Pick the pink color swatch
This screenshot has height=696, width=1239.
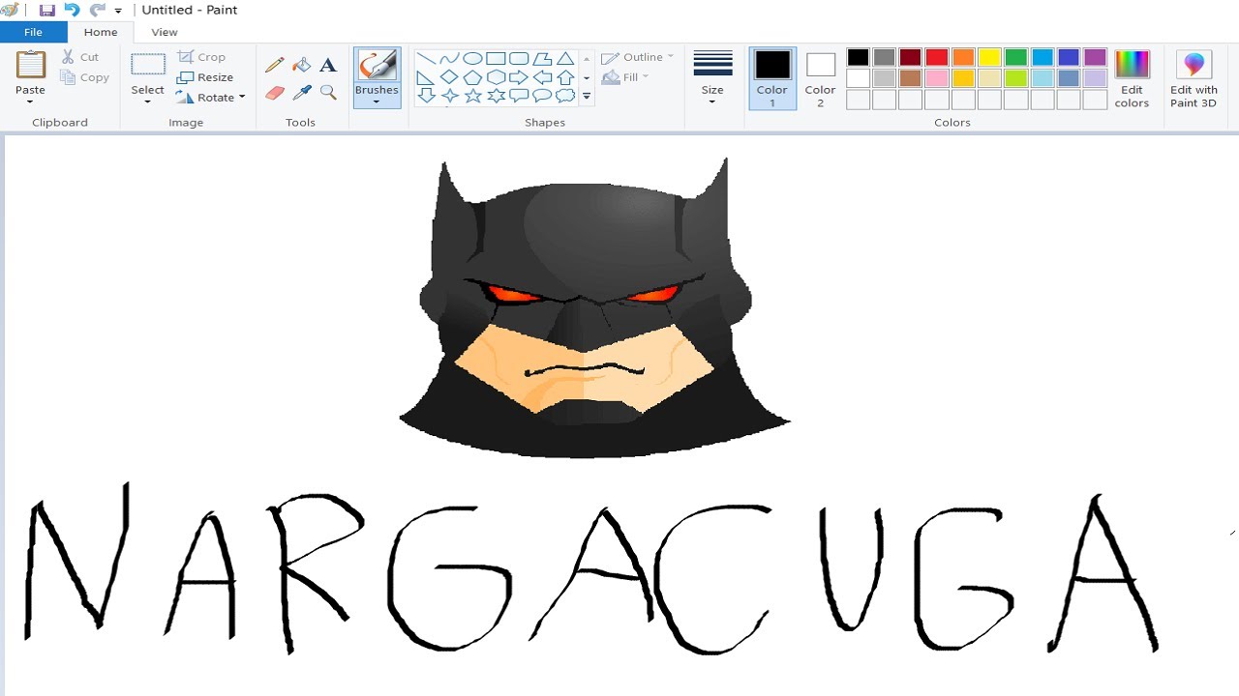pyautogui.click(x=936, y=78)
